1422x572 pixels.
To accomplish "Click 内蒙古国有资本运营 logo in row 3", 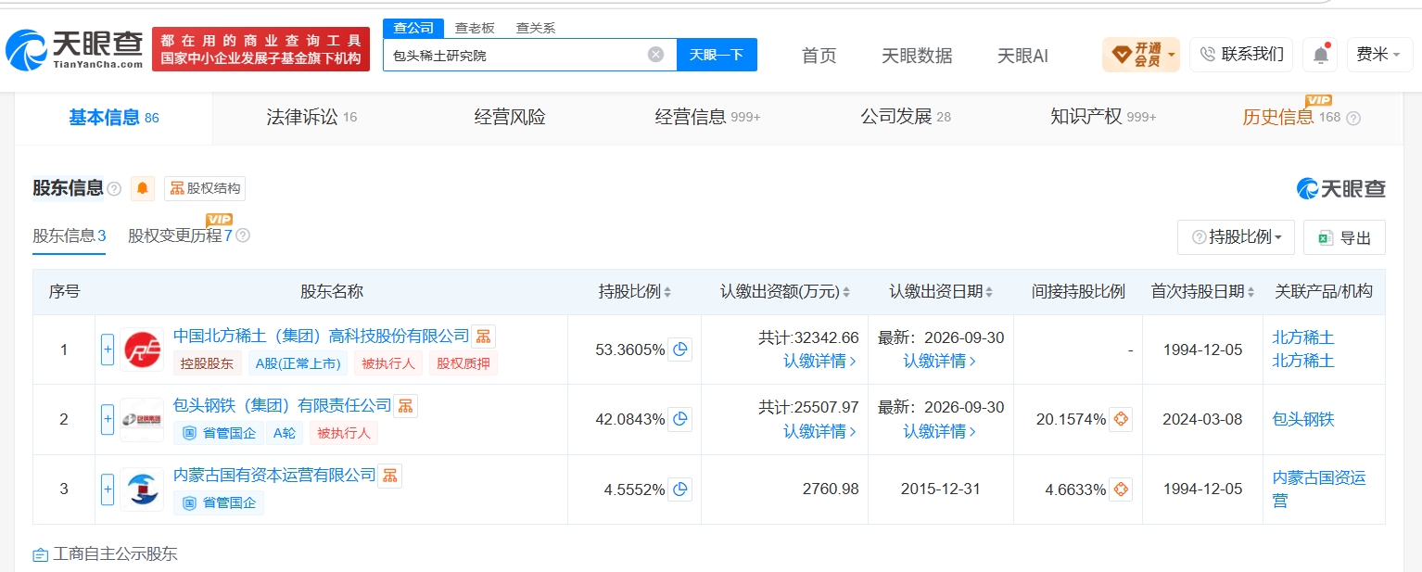I will click(142, 489).
